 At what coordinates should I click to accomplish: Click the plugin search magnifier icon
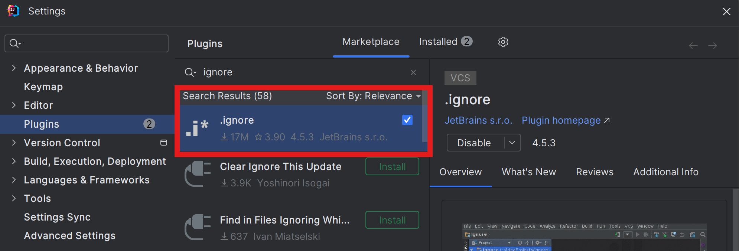(x=190, y=72)
